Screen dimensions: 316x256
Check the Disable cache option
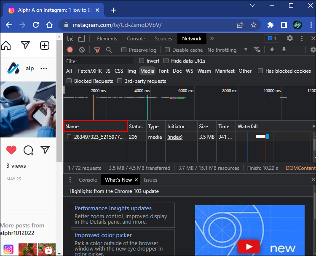[x=167, y=50]
